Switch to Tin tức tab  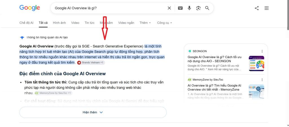(x=89, y=23)
